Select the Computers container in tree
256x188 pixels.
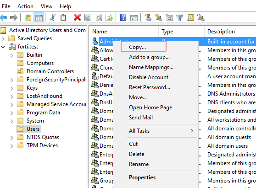tap(40, 63)
